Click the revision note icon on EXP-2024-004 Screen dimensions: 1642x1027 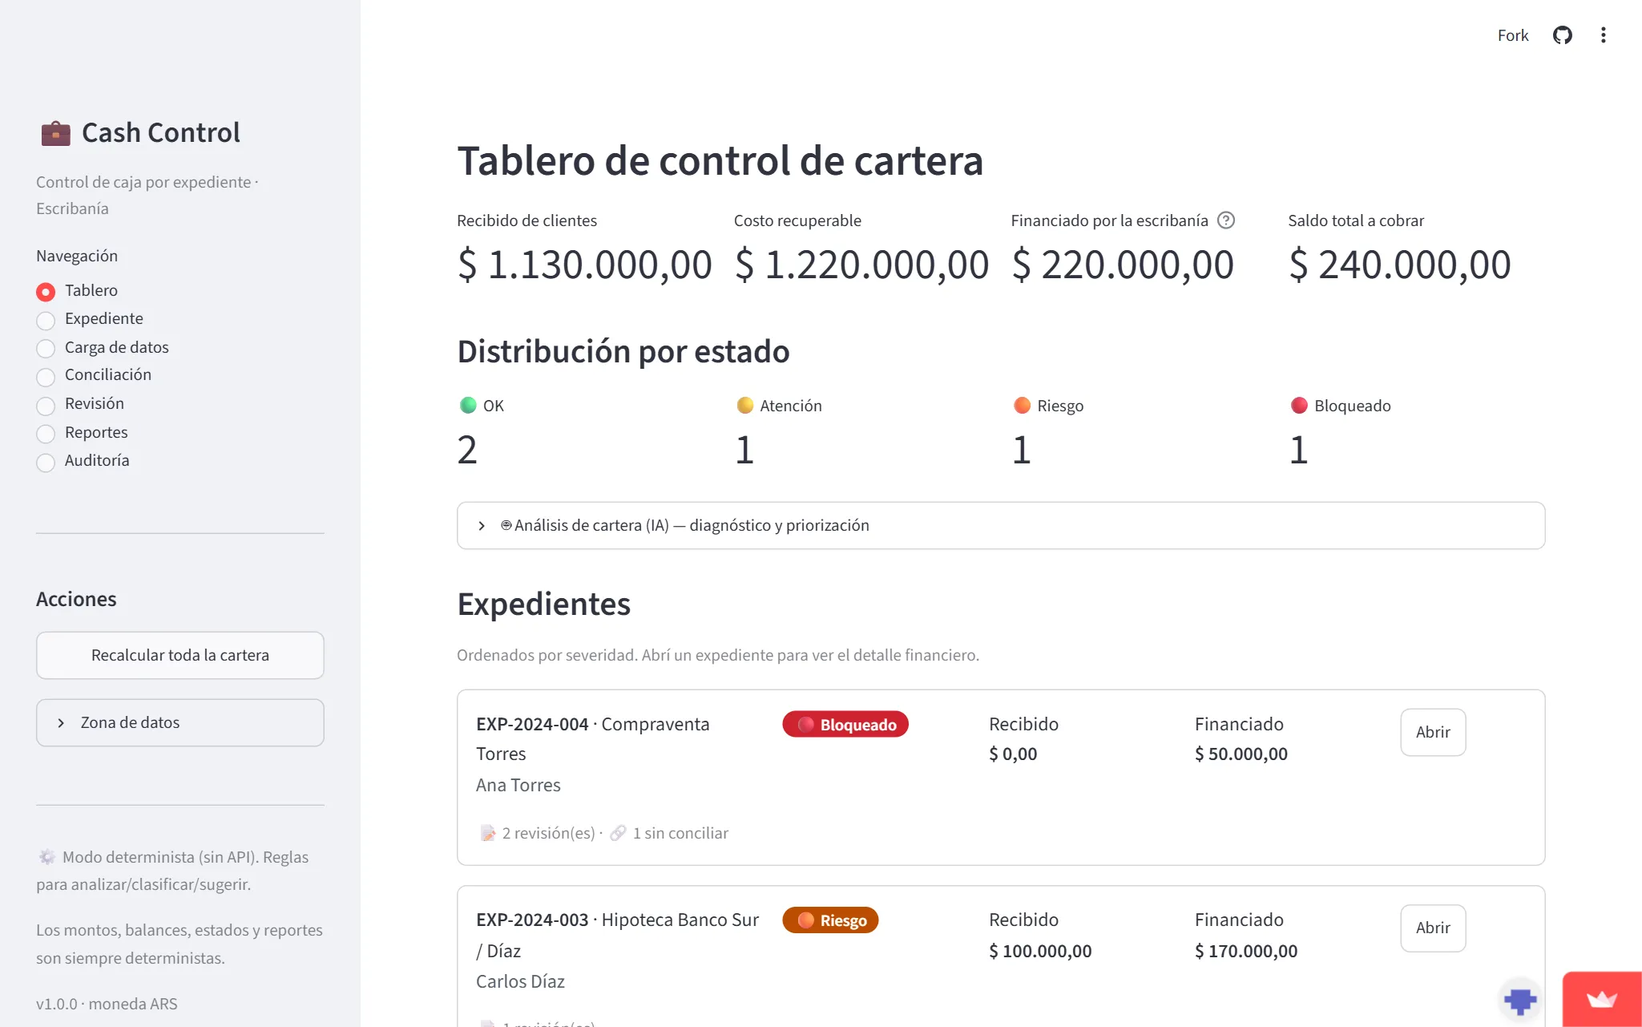coord(487,834)
